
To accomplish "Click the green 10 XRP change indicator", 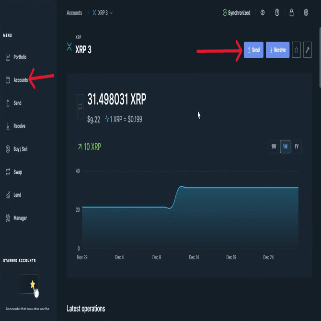I will 90,147.
